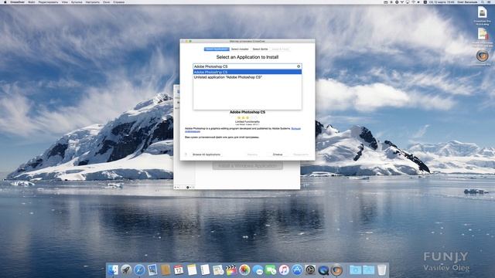Open the CrossOver menu in menu bar
The image size is (495, 278).
pyautogui.click(x=17, y=2)
